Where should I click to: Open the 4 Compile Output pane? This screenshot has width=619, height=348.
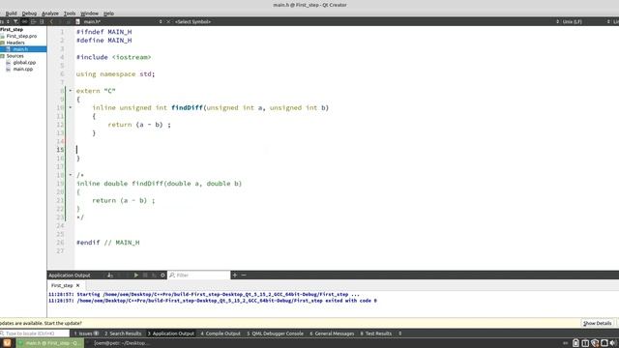(x=221, y=333)
